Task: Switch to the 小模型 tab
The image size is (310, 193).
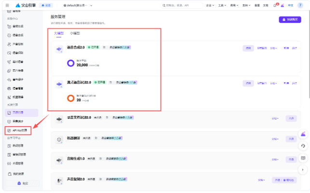Action: 75,33
